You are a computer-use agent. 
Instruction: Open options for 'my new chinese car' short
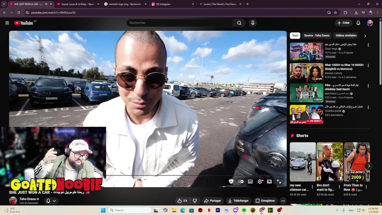tap(312, 187)
